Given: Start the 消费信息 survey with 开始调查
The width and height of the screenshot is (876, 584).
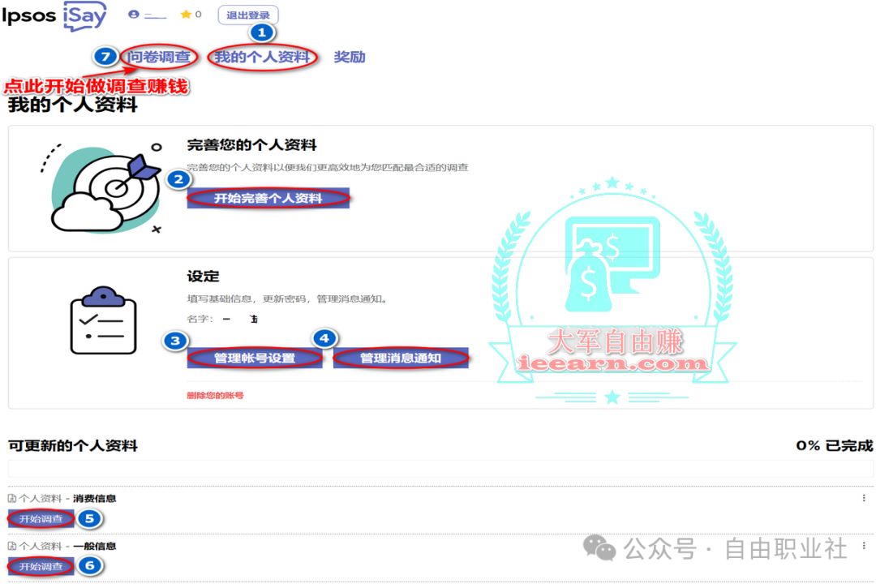Looking at the screenshot, I should [x=41, y=519].
